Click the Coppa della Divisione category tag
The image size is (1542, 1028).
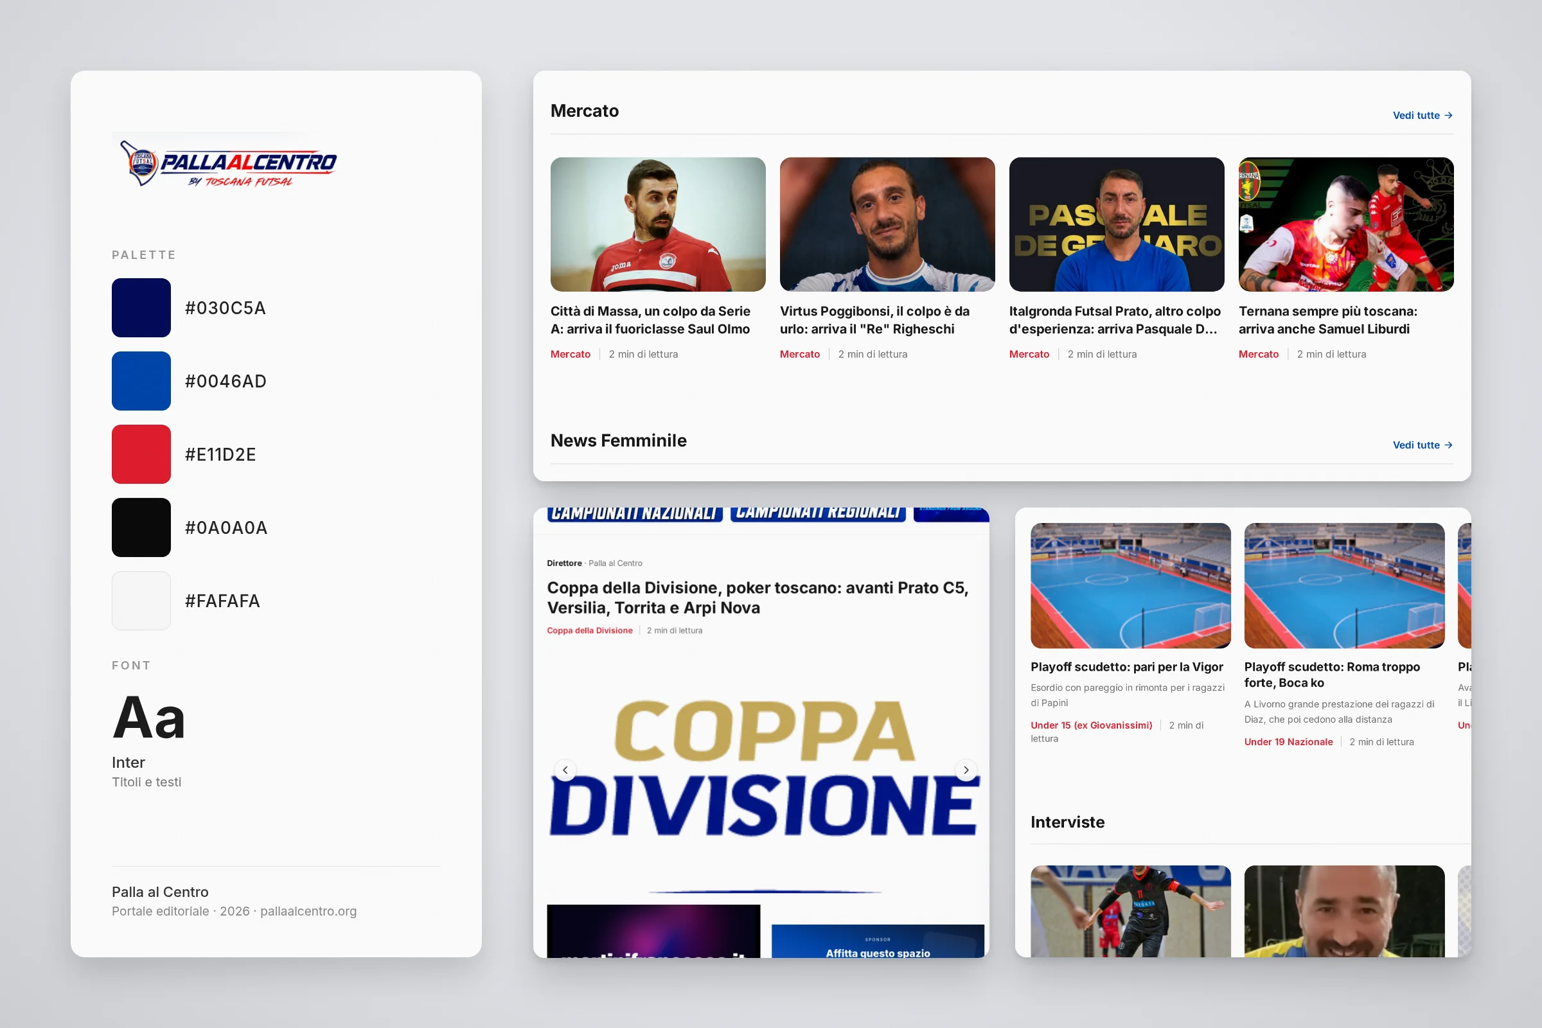589,631
